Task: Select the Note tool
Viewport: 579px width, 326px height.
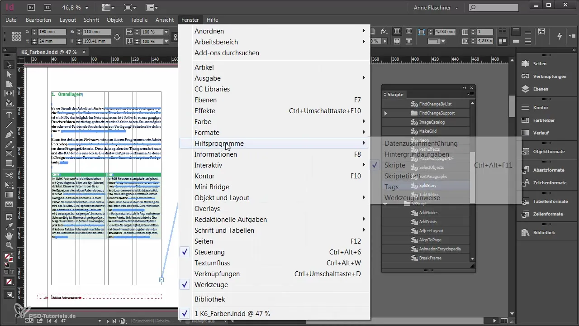Action: click(x=9, y=216)
